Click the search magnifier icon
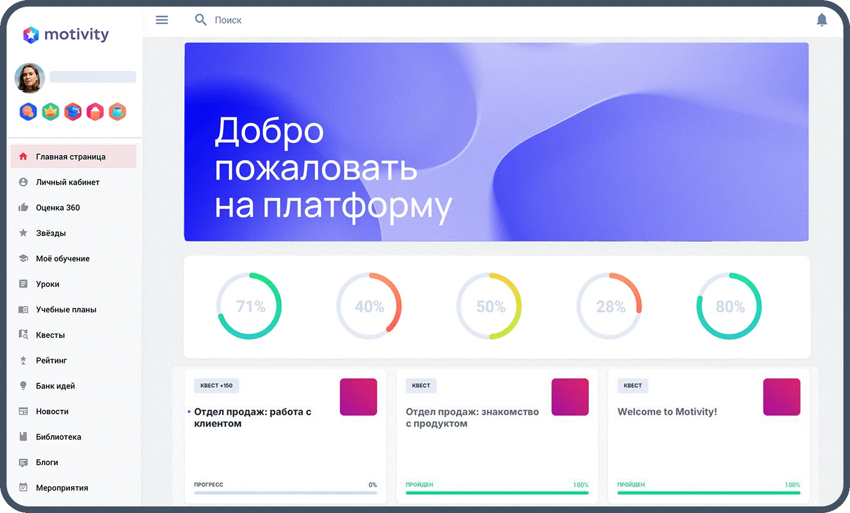 (201, 20)
